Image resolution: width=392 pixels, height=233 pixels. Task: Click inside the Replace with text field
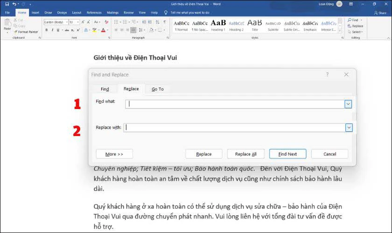click(234, 128)
